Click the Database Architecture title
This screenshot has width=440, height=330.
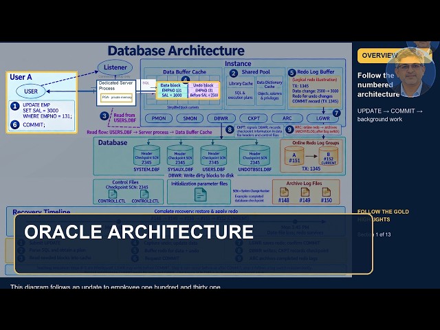coord(176,51)
